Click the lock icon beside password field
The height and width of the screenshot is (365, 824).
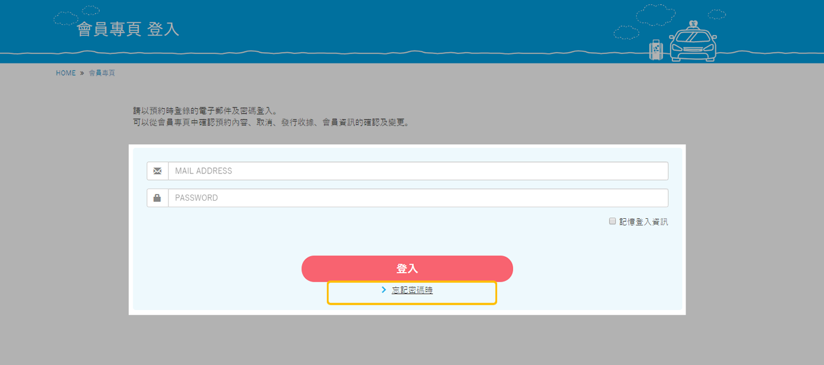158,198
